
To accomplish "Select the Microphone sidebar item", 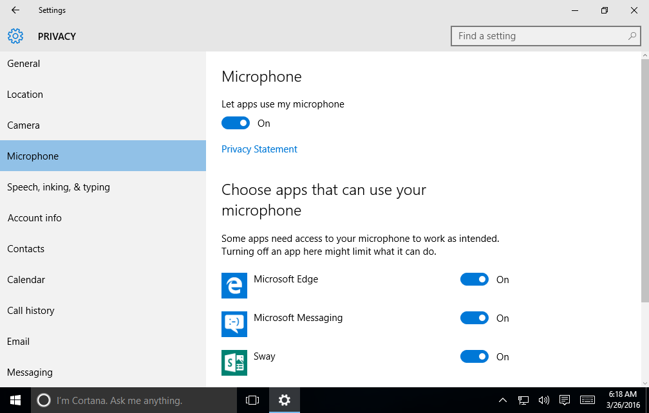I will click(102, 156).
